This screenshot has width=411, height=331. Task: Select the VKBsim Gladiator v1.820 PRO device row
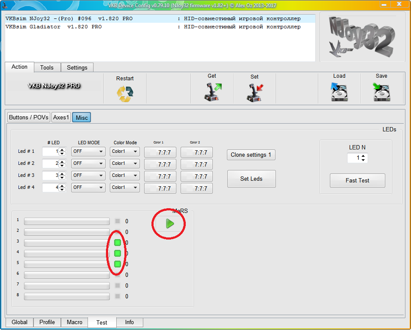point(160,27)
